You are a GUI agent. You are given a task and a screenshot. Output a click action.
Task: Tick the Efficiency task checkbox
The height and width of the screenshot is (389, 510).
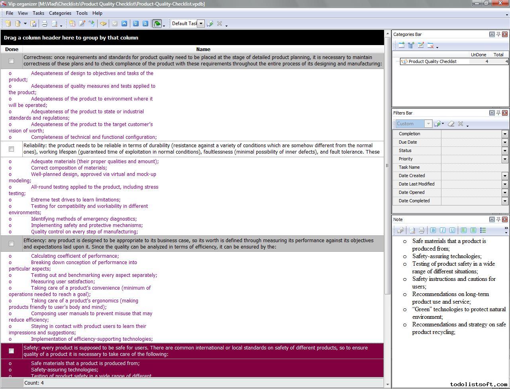click(12, 243)
